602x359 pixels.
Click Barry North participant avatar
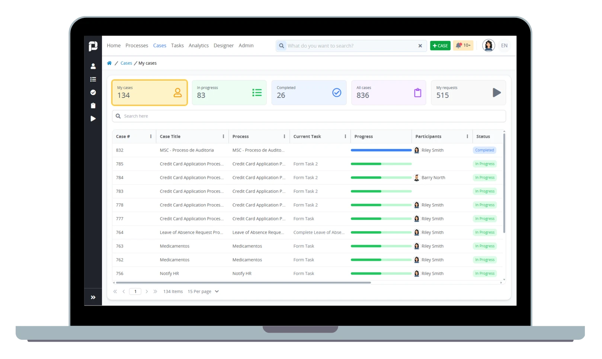[x=417, y=178]
